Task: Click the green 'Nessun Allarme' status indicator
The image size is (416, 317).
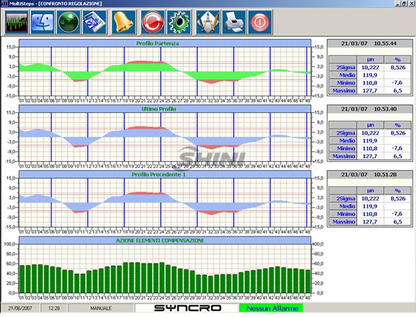Action: (x=268, y=308)
